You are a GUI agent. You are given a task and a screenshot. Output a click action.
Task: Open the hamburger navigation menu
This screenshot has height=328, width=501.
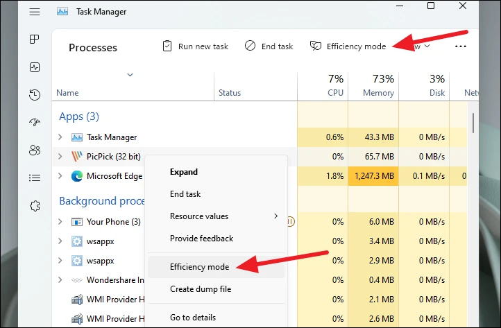[x=35, y=12]
